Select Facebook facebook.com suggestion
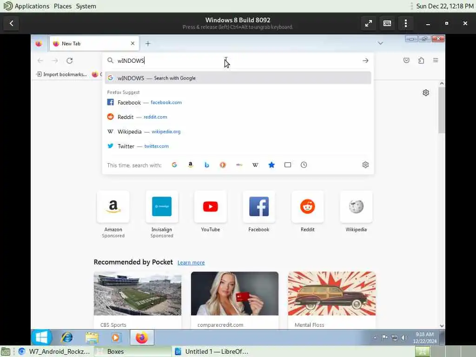The height and width of the screenshot is (357, 476). click(238, 102)
